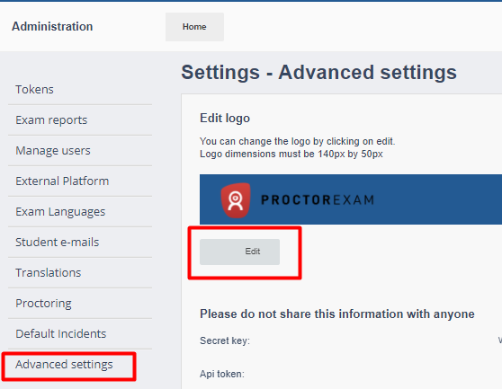
Task: Click the ProctorExam logo banner
Action: [351, 199]
